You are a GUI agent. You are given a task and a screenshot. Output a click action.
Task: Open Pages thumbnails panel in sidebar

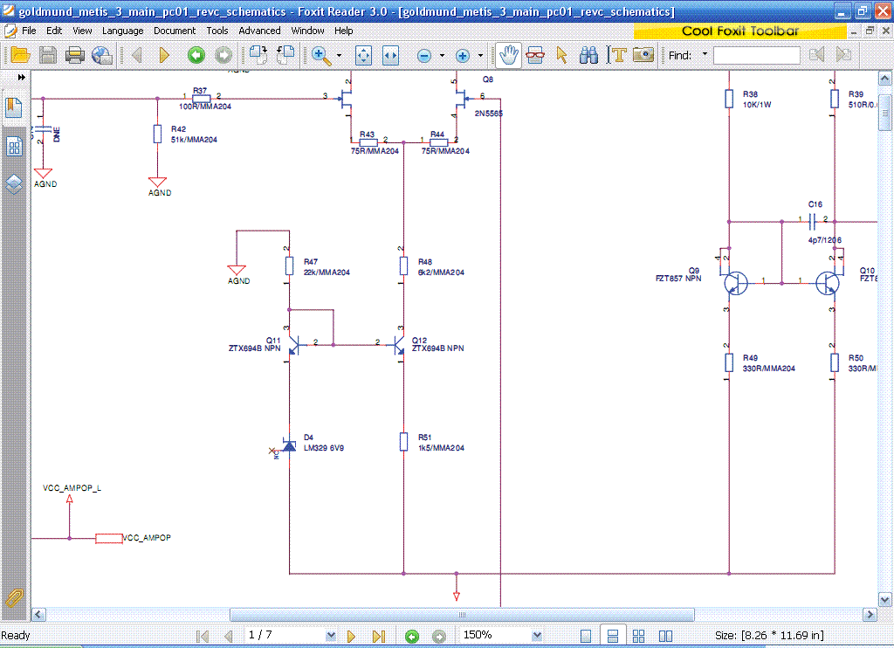tap(14, 148)
